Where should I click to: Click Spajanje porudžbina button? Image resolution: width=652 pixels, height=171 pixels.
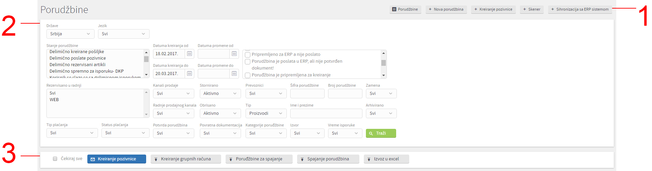click(328, 159)
